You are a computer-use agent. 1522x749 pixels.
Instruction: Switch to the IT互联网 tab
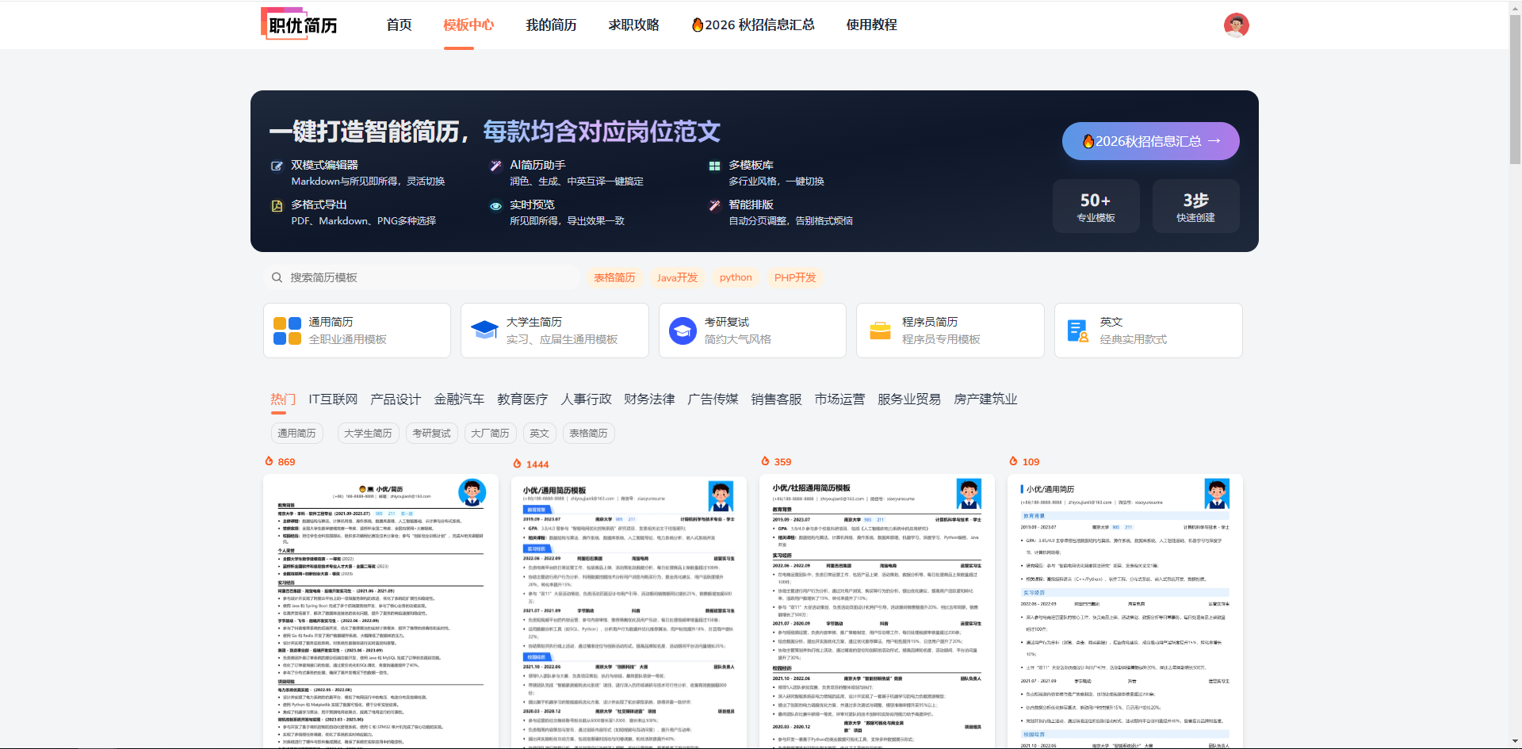pyautogui.click(x=333, y=399)
